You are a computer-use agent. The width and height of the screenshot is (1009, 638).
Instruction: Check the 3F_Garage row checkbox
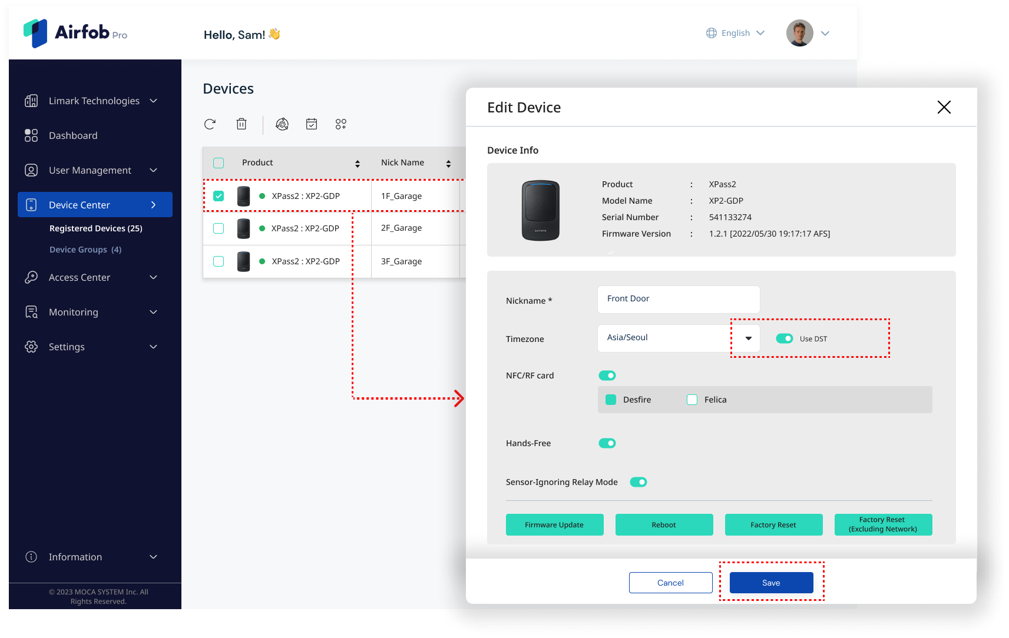[x=219, y=261]
